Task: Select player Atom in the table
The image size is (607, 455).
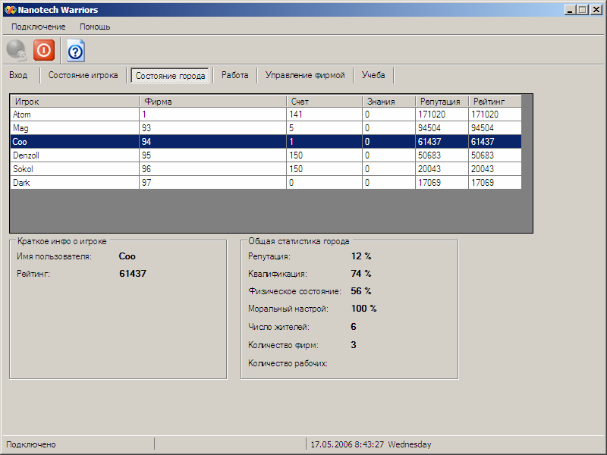Action: click(x=74, y=115)
